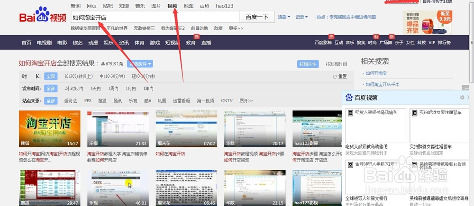Click the page vertical scrollbar
This screenshot has width=474, height=206.
[472, 42]
